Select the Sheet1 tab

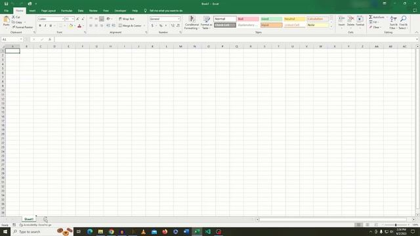pyautogui.click(x=29, y=219)
